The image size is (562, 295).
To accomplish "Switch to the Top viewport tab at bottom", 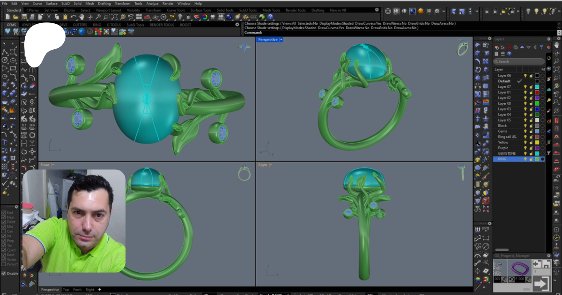I will click(x=66, y=290).
